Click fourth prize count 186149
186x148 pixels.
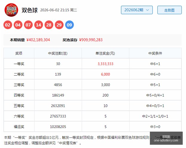pyautogui.click(x=58, y=95)
